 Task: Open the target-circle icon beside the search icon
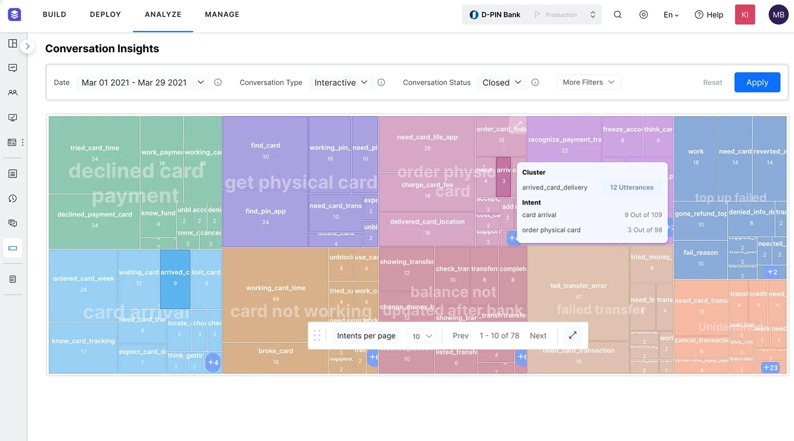pyautogui.click(x=643, y=14)
